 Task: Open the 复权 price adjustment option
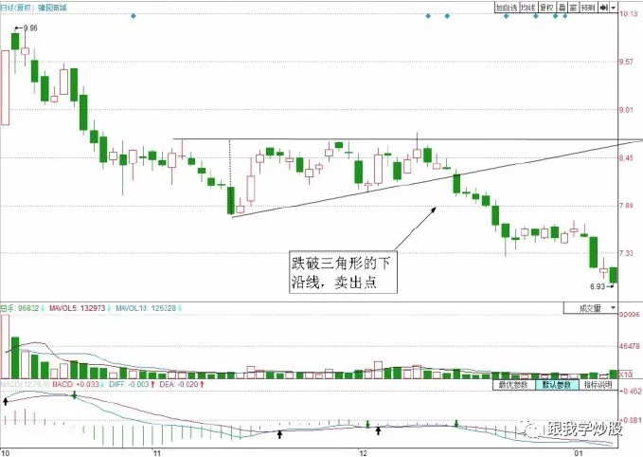(x=546, y=8)
